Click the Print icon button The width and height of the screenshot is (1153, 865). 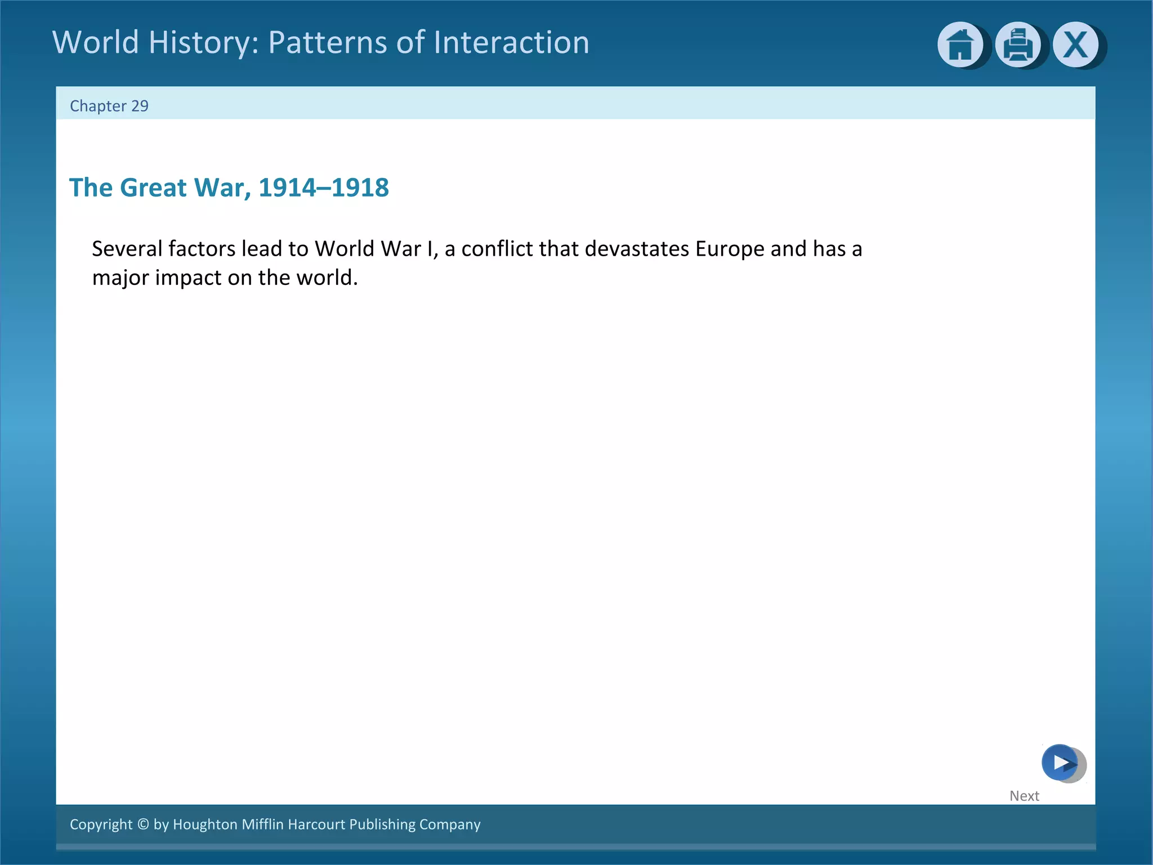[x=1017, y=44]
